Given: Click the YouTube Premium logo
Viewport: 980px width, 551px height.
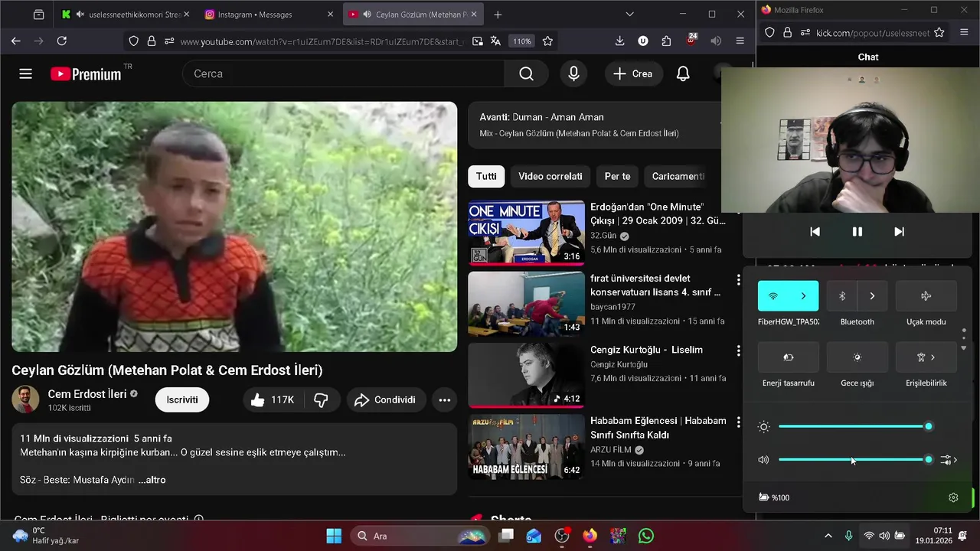Looking at the screenshot, I should [86, 73].
